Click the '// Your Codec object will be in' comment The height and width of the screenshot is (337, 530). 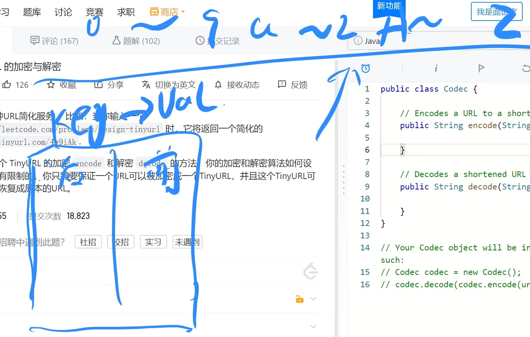click(455, 248)
